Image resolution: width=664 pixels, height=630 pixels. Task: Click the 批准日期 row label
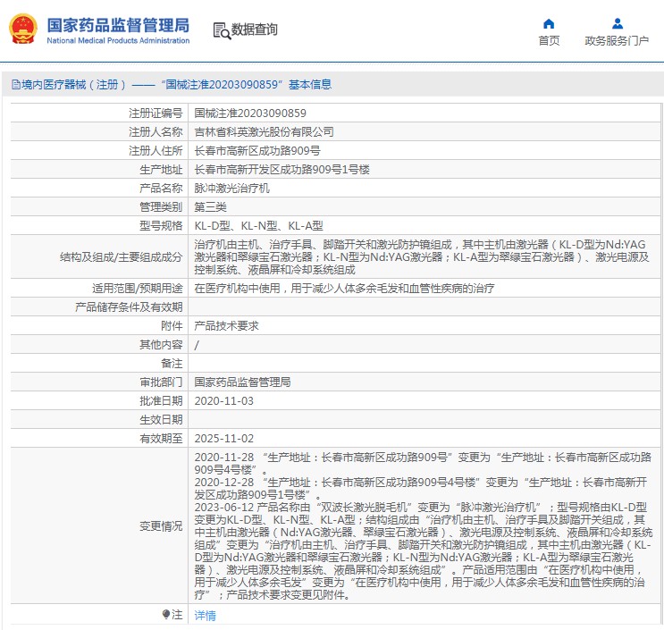pyautogui.click(x=161, y=400)
